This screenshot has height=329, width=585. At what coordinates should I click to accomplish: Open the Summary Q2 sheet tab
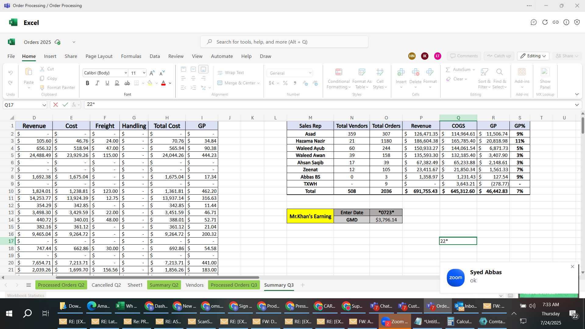(x=164, y=285)
